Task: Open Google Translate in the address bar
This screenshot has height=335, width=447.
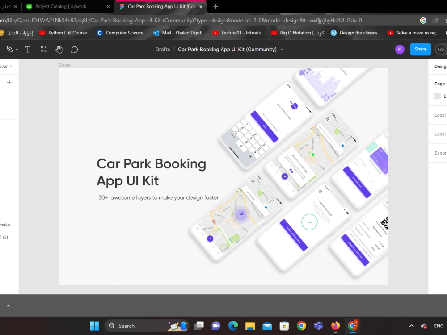Action: coord(423,20)
